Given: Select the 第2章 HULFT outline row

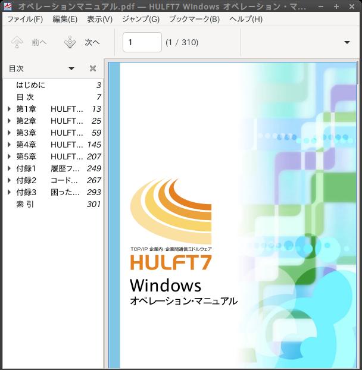Looking at the screenshot, I should pyautogui.click(x=53, y=121).
